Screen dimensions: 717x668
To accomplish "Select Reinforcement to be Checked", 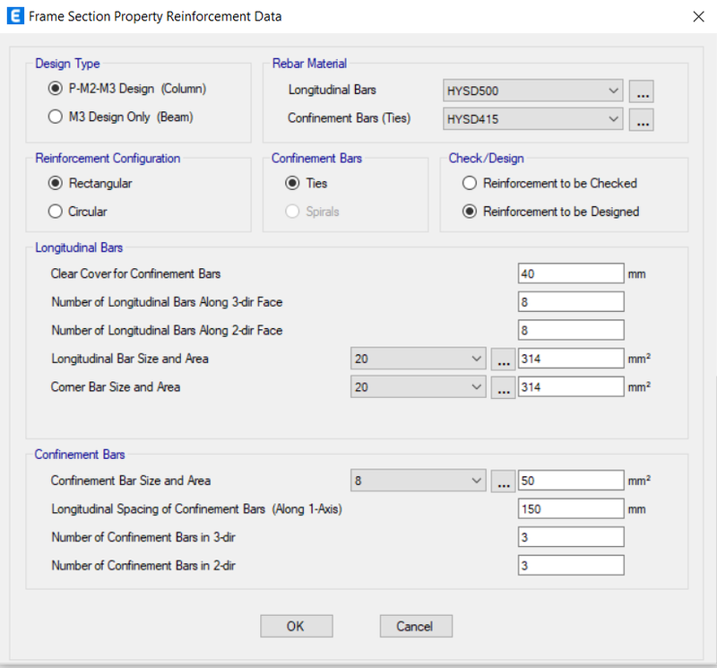I will point(549,183).
